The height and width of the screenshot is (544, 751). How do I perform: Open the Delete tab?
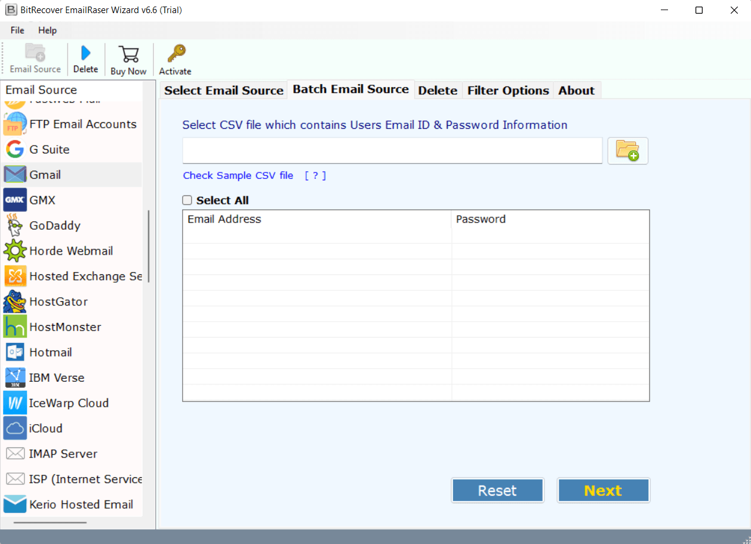[438, 90]
